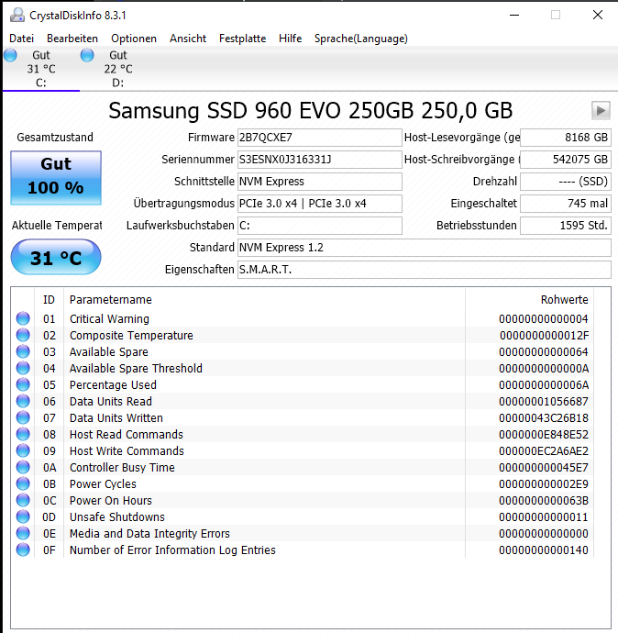Screen dimensions: 618x633
Task: Click the Drehzahl value ---- (SSD)
Action: [x=566, y=182]
